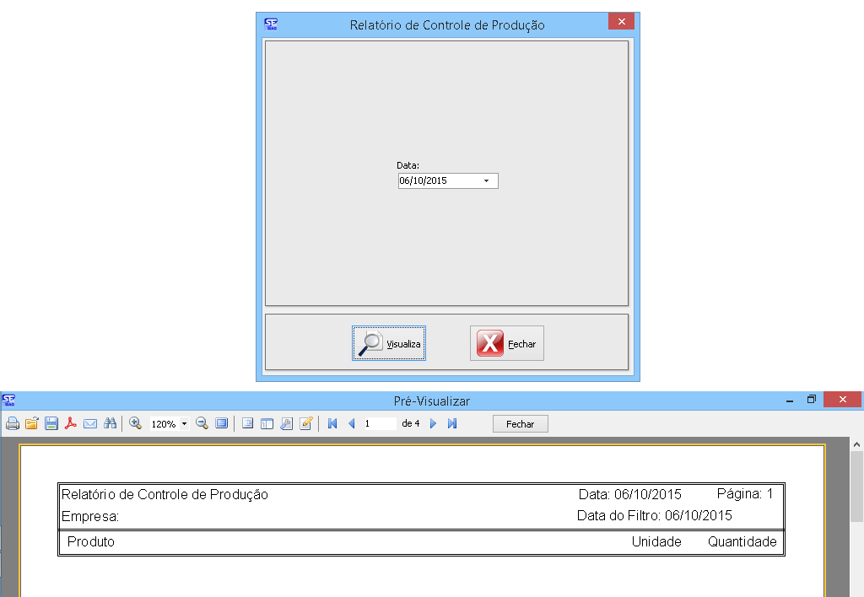Save report using floppy disk icon

tap(51, 423)
